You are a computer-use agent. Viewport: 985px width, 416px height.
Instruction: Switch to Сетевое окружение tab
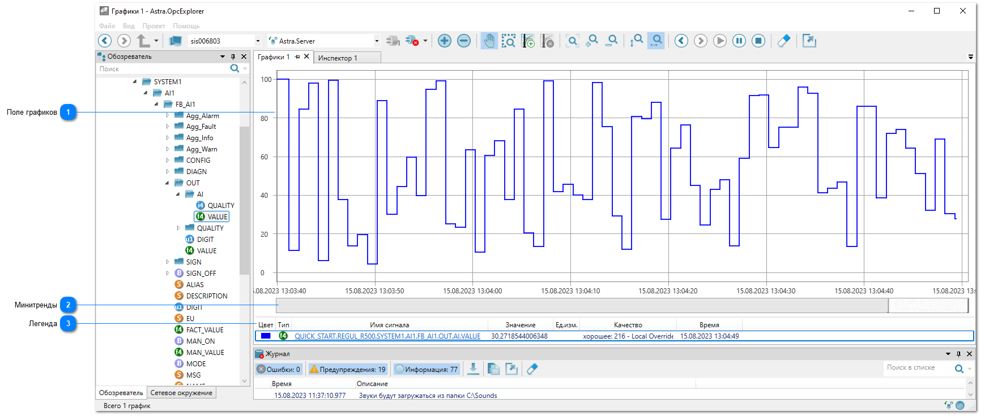[x=181, y=393]
